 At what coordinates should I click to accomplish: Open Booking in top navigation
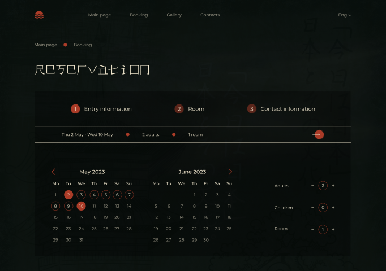point(139,15)
